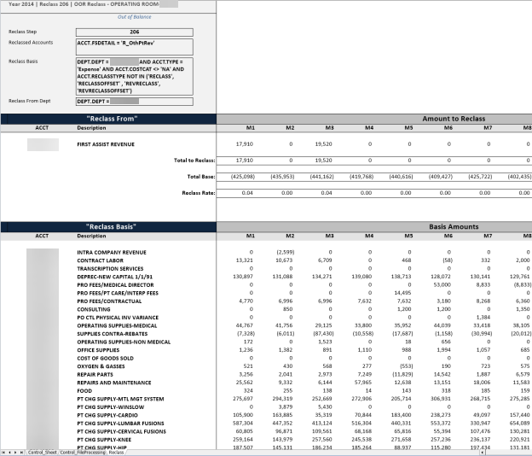Select the Reclass sheet tab
The width and height of the screenshot is (532, 456).
[116, 453]
